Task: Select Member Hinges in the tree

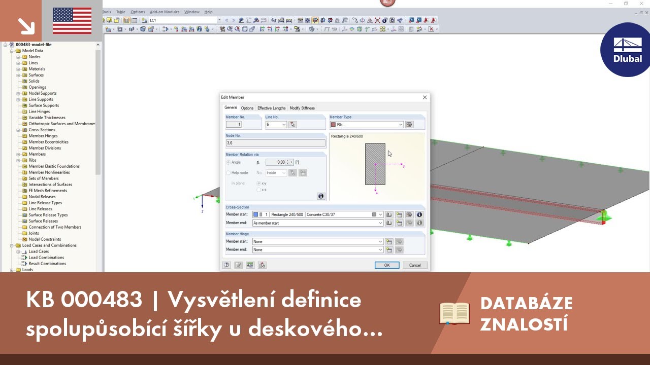Action: (43, 136)
